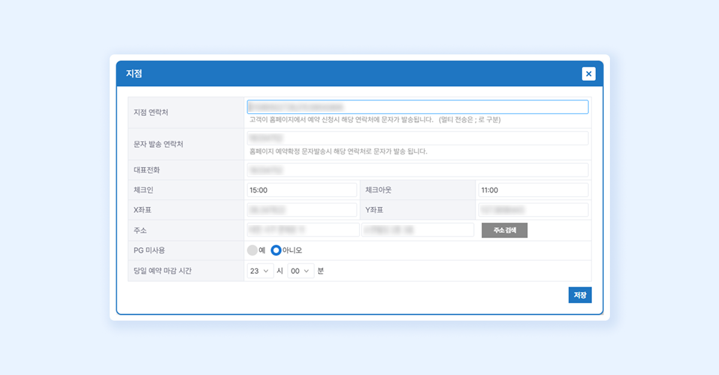Screen dimensions: 719x375
Task: Click the 주소 검색 button
Action: point(504,230)
